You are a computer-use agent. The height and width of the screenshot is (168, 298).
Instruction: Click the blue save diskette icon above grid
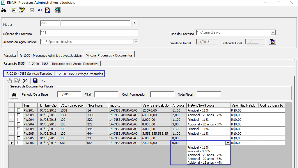35,81
